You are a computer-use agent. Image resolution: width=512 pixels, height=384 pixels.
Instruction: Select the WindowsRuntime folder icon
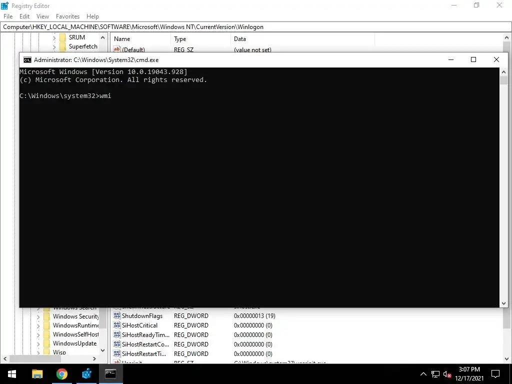(46, 325)
